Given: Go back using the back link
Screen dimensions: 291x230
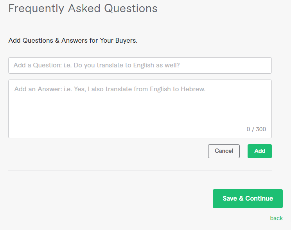Looking at the screenshot, I should (277, 218).
